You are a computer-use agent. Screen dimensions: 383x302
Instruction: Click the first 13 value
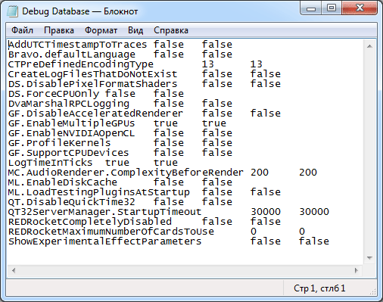coord(208,64)
